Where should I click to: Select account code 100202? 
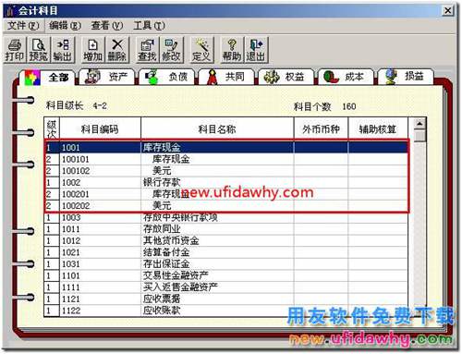76,206
